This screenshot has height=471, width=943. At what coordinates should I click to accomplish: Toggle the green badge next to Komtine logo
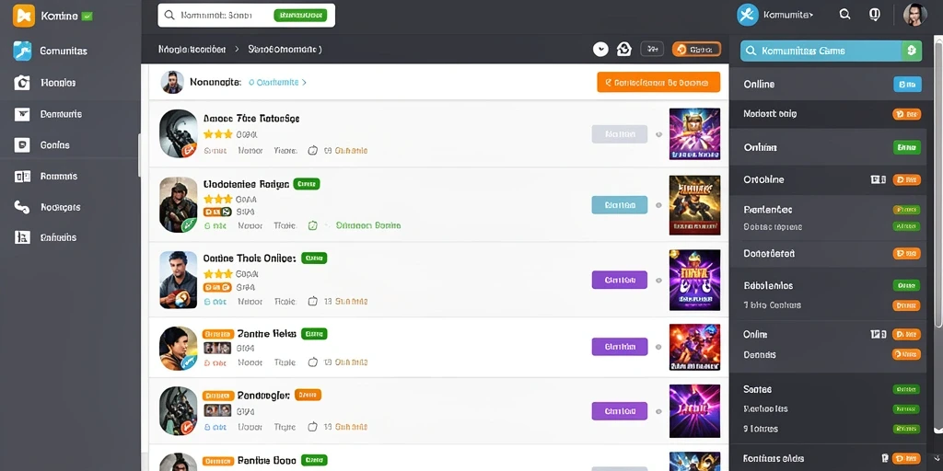(87, 17)
